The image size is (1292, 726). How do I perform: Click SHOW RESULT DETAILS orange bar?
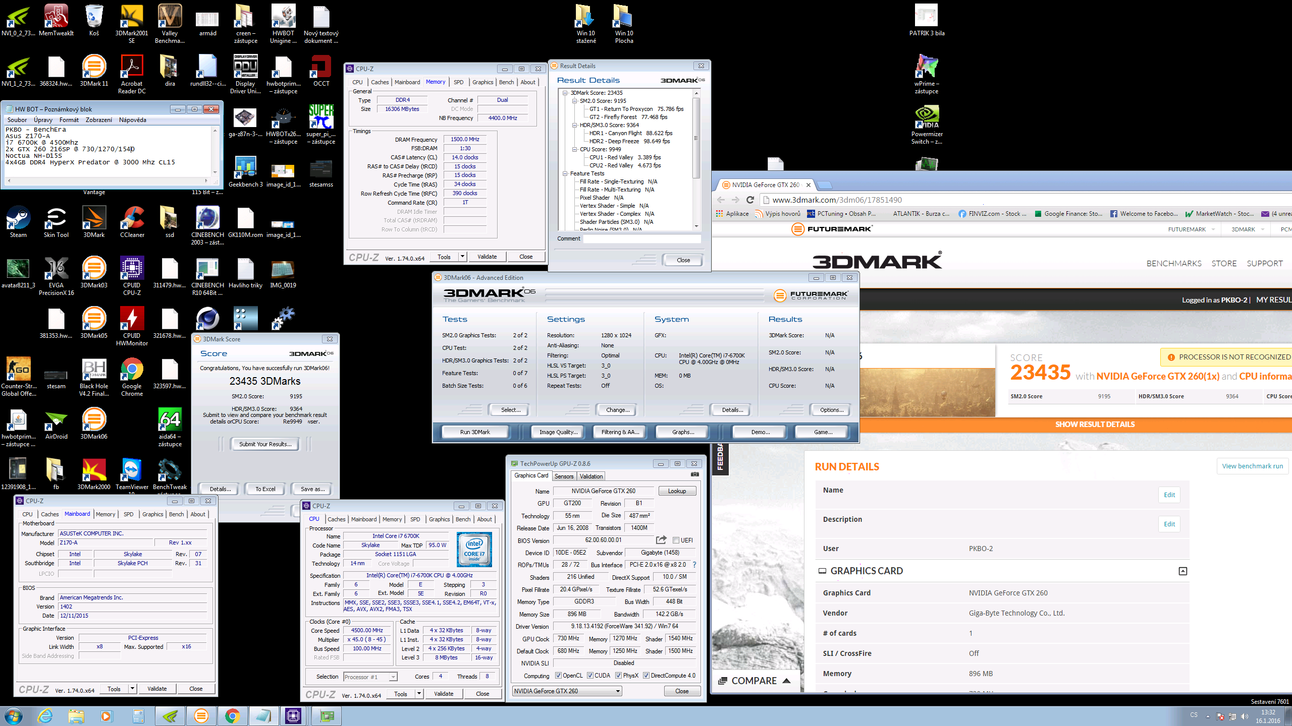coord(1075,425)
